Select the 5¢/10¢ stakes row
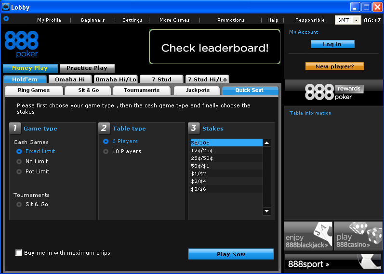The width and height of the screenshot is (384, 274). pyautogui.click(x=226, y=143)
